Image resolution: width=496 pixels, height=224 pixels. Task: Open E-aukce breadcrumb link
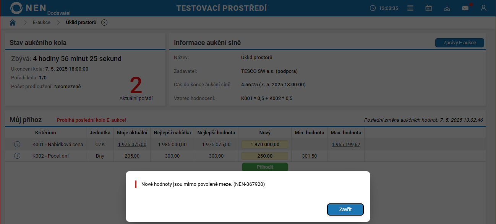[x=41, y=23]
